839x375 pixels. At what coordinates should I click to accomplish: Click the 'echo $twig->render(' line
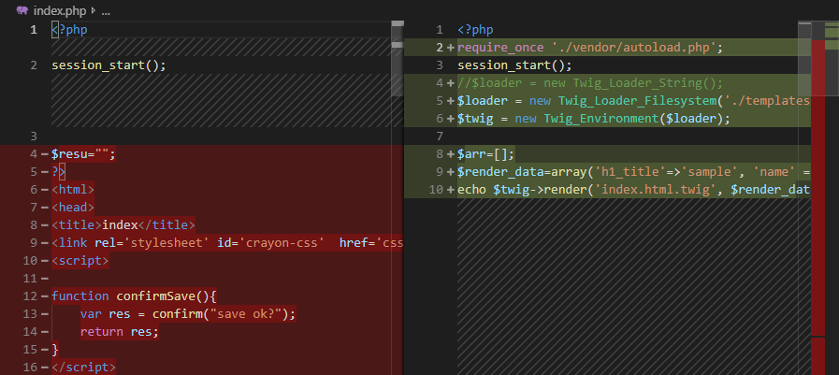(633, 190)
